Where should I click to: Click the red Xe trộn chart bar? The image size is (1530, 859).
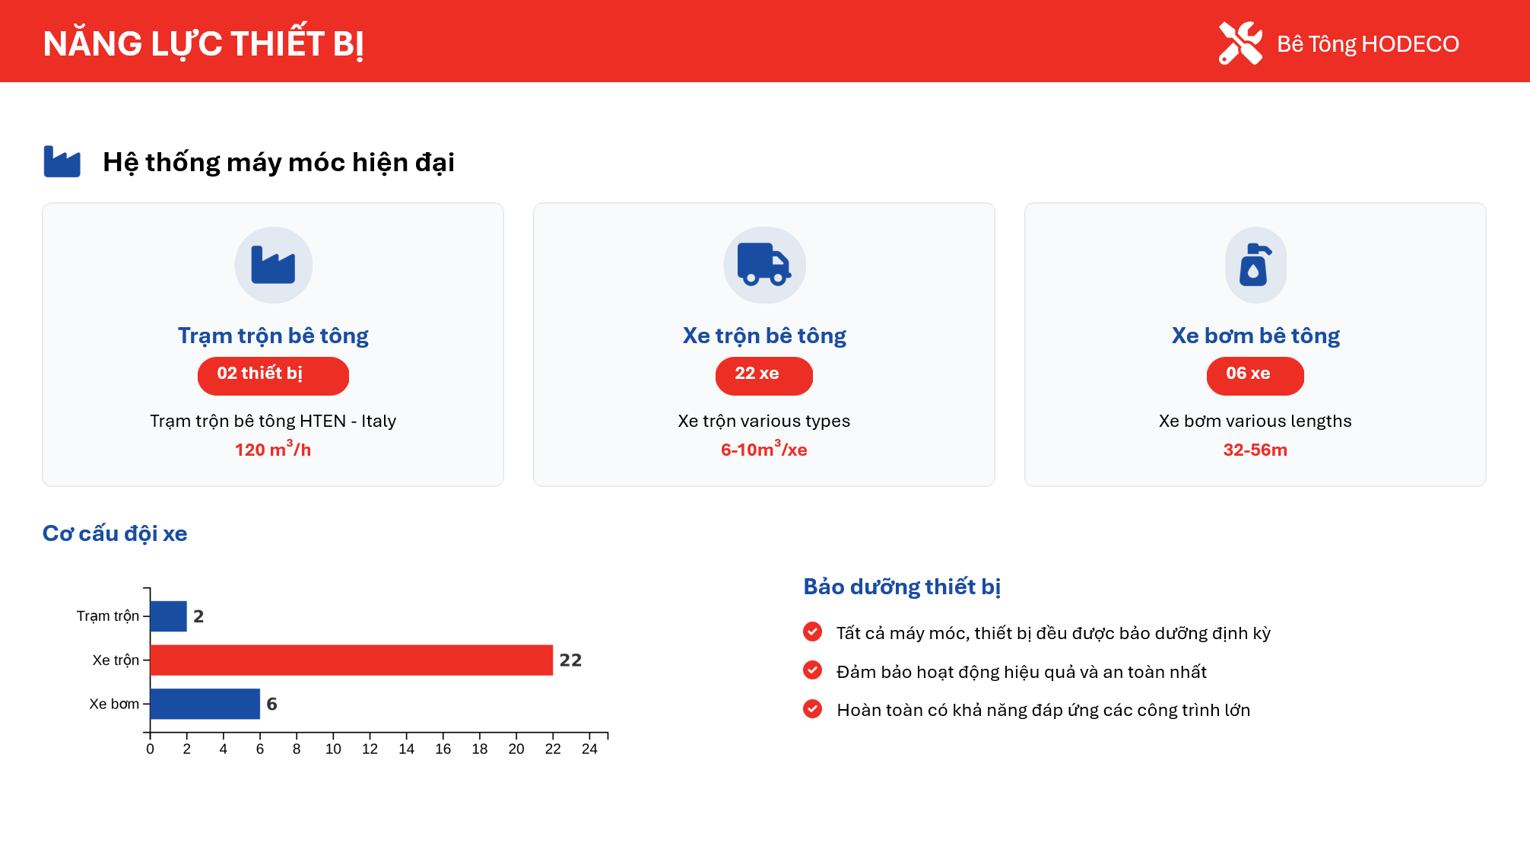tap(351, 660)
